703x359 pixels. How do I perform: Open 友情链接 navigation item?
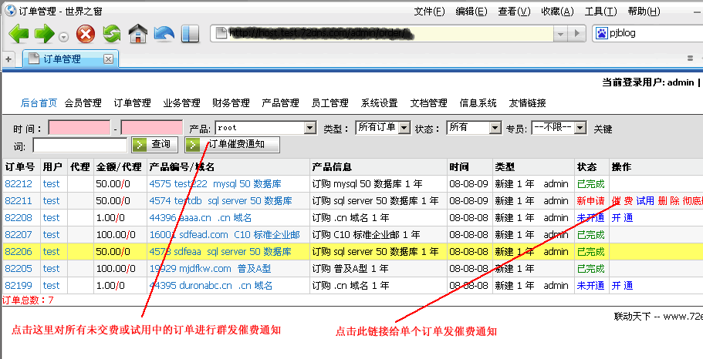click(x=527, y=103)
